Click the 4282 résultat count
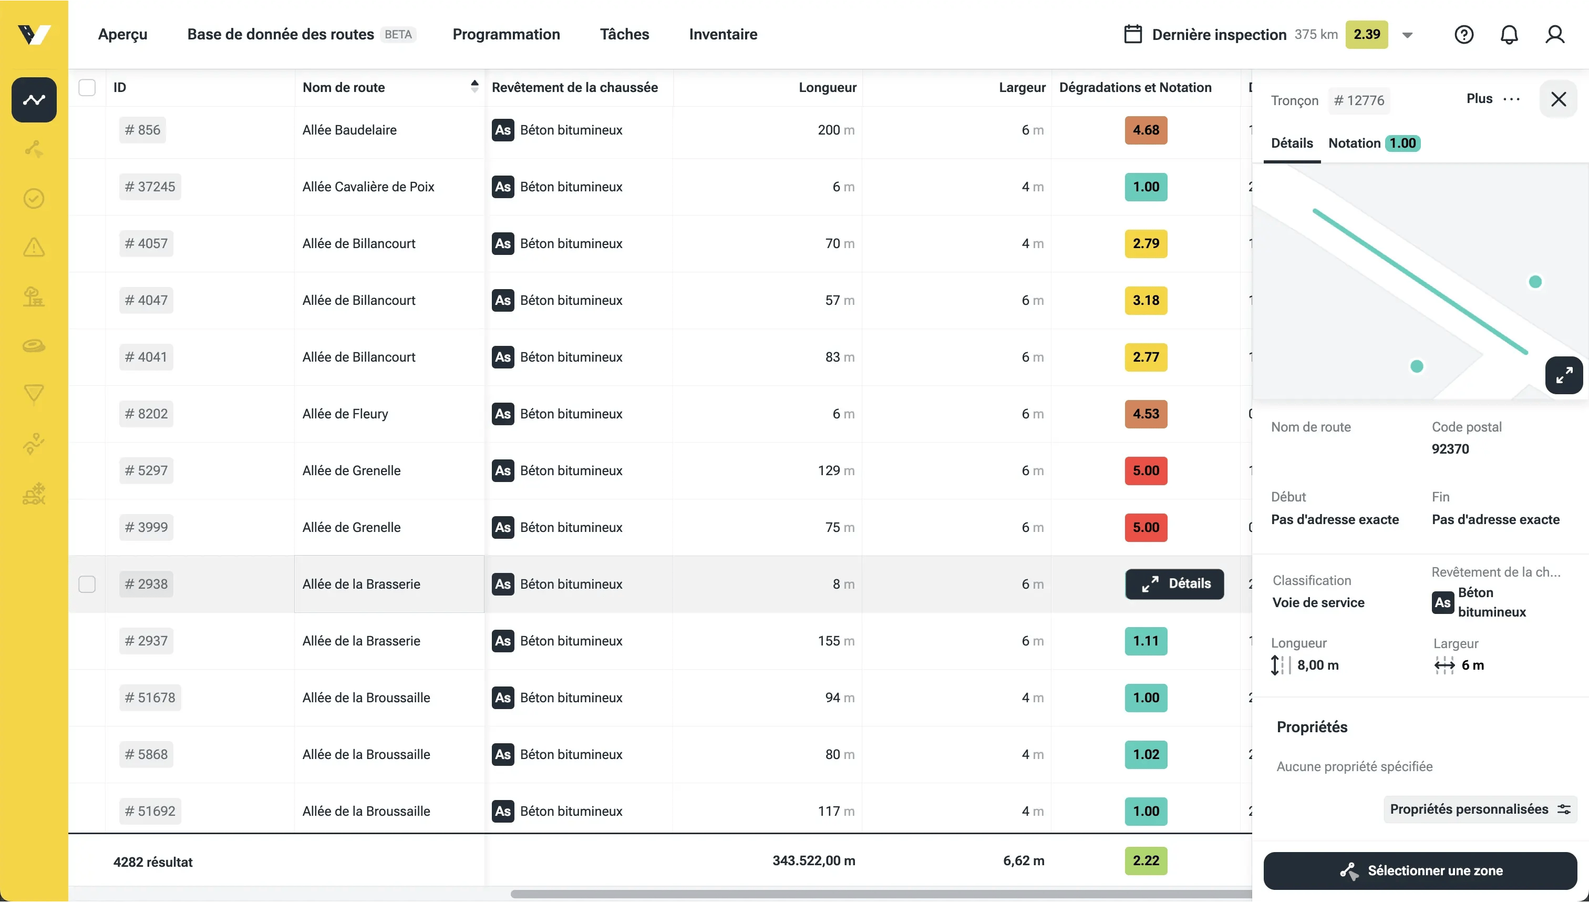This screenshot has height=902, width=1589. click(152, 863)
